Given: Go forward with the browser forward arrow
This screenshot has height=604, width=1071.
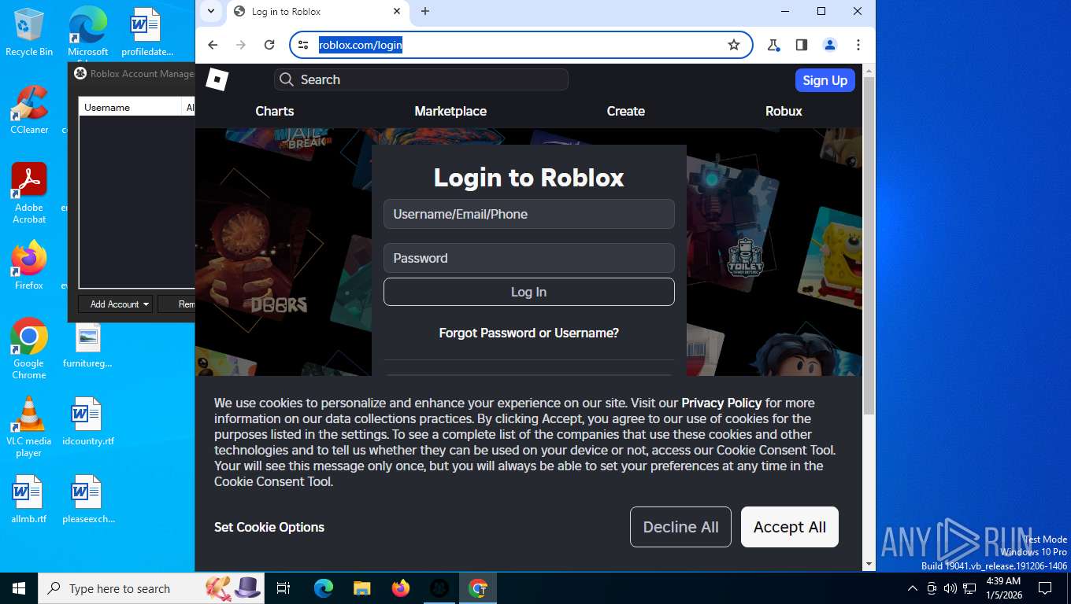Looking at the screenshot, I should (241, 45).
